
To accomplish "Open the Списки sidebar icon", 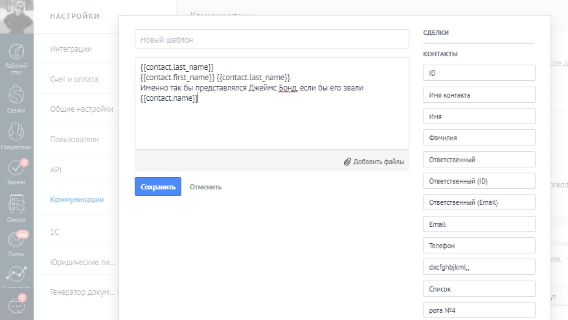I will click(x=17, y=204).
